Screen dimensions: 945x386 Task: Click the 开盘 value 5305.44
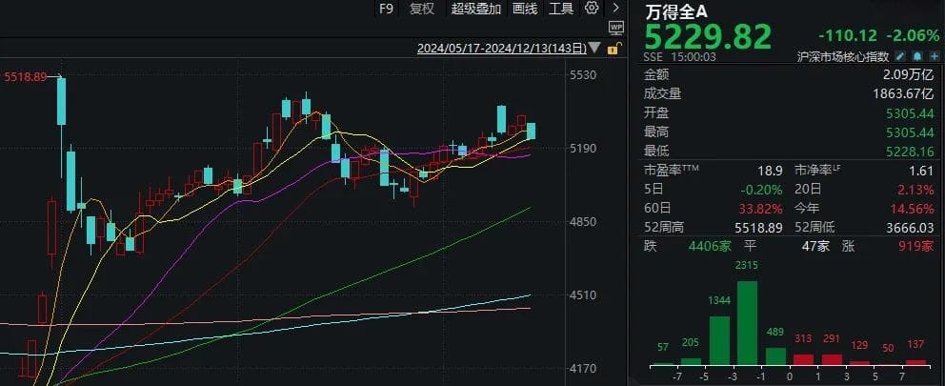[x=911, y=112]
